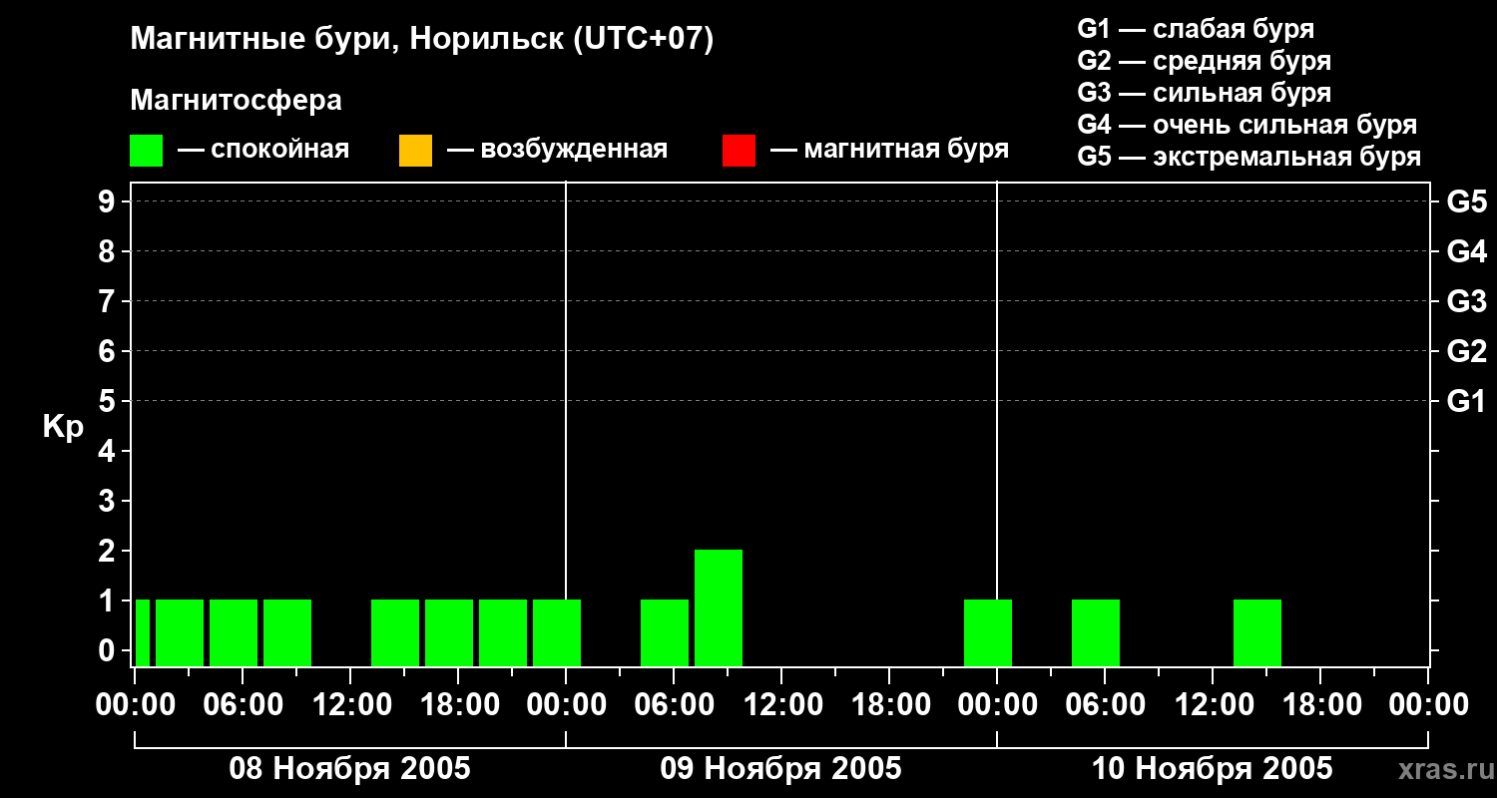Click the green bar at 06:00 on 10 Ноября
This screenshot has height=798, width=1497.
1096,632
